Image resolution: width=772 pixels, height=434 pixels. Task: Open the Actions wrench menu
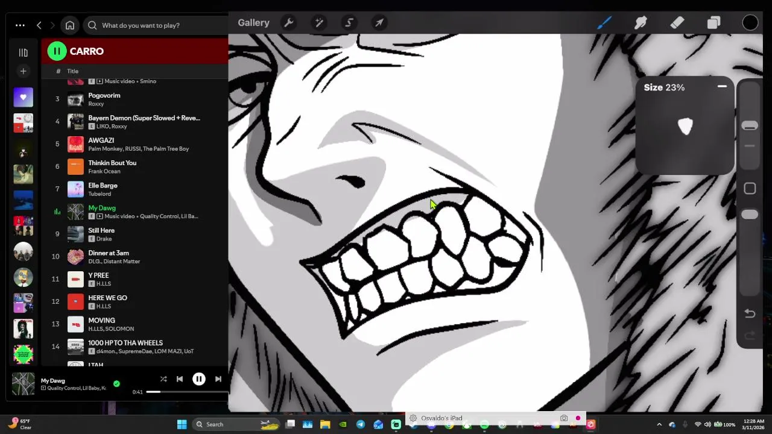click(289, 23)
